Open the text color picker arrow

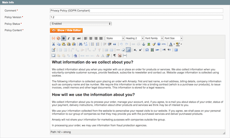point(175,44)
